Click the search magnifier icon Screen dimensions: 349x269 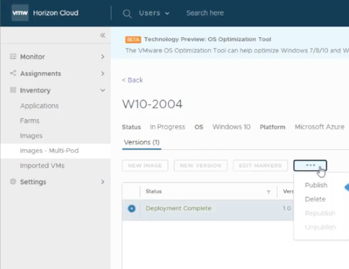click(x=127, y=13)
